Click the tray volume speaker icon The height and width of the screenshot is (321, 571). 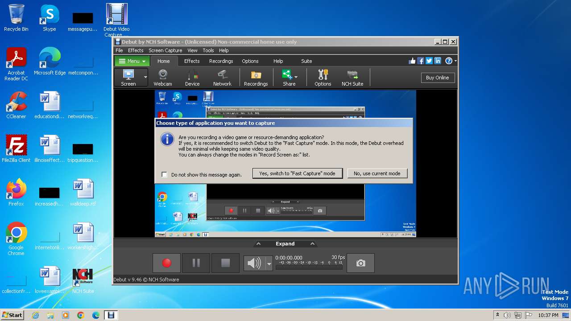(x=507, y=315)
